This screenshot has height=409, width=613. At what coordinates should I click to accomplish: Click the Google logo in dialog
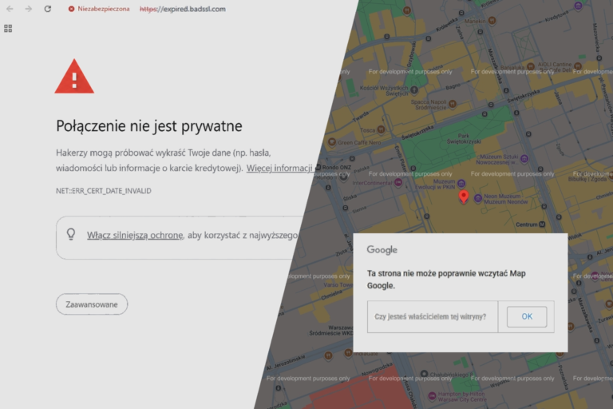(x=382, y=250)
